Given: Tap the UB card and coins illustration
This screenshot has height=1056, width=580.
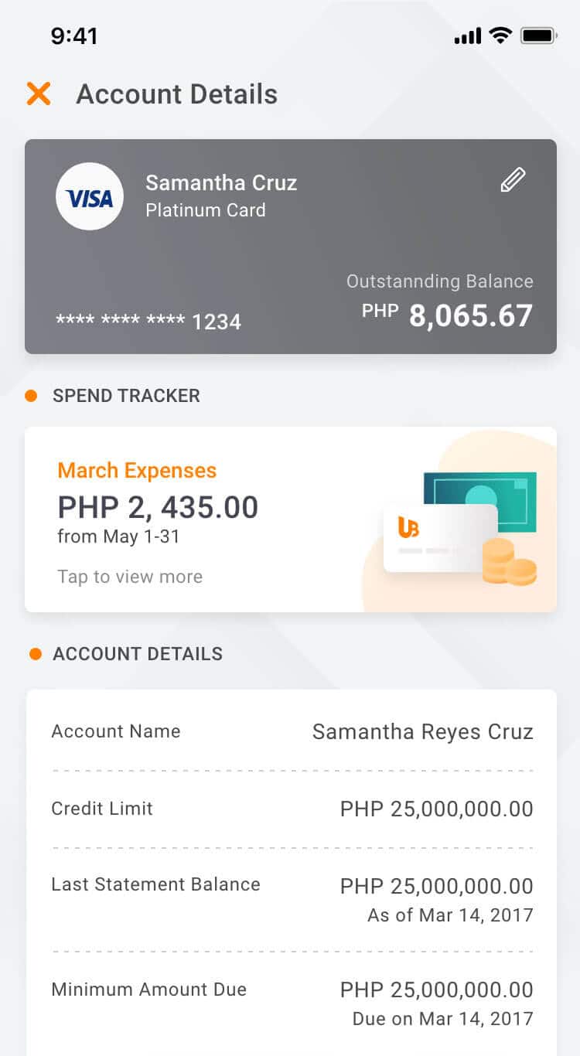Looking at the screenshot, I should (x=462, y=528).
